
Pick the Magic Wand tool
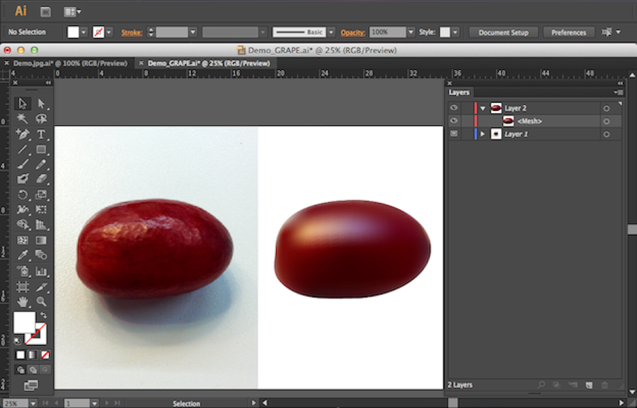click(x=23, y=119)
